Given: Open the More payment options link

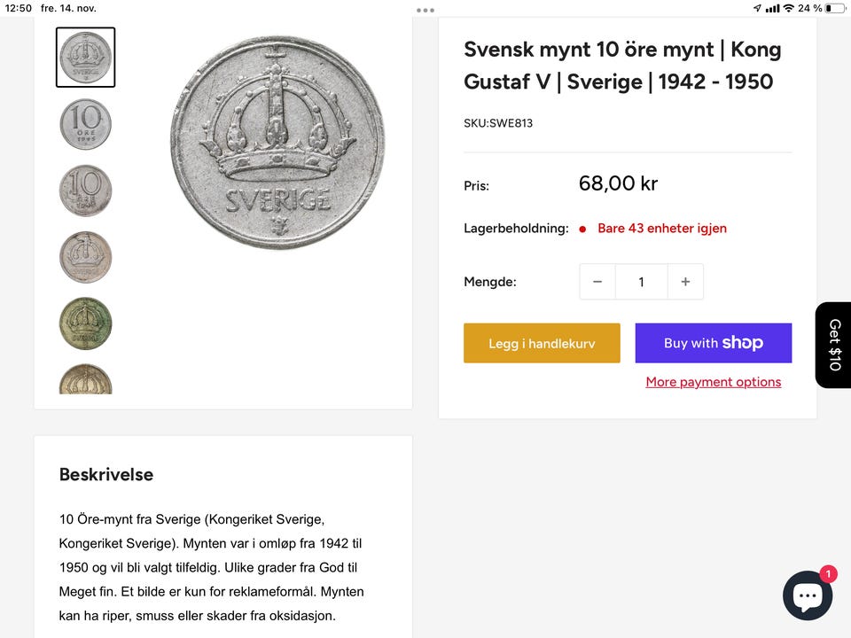Looking at the screenshot, I should click(x=714, y=382).
